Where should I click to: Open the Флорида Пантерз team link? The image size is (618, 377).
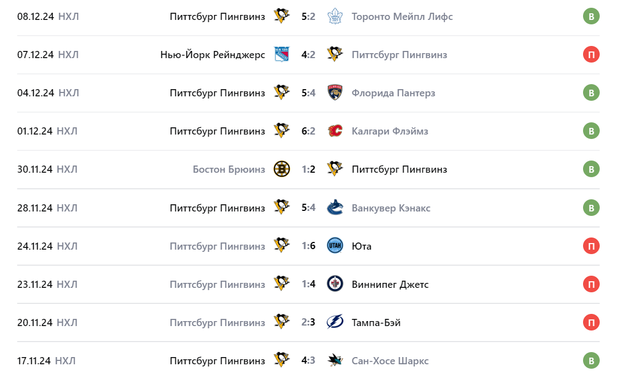(393, 92)
